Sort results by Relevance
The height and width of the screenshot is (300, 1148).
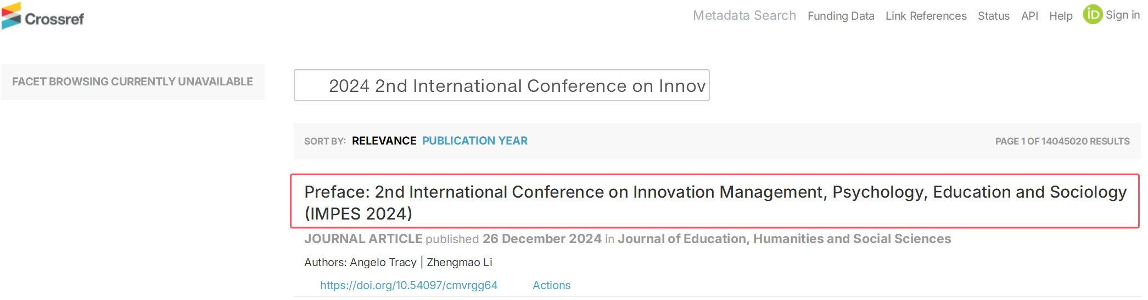pos(384,141)
